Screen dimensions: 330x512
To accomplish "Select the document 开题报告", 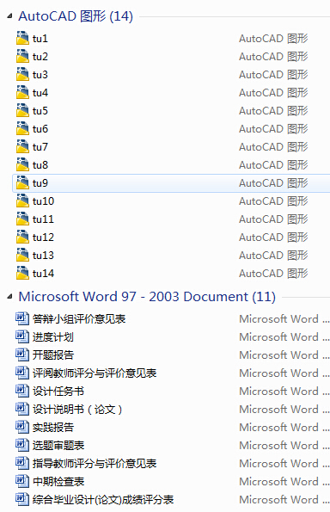I will (52, 355).
